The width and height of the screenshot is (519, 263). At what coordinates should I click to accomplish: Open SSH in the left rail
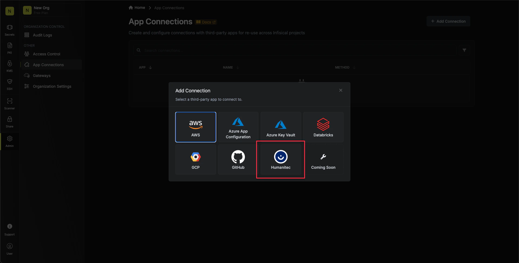(9, 85)
